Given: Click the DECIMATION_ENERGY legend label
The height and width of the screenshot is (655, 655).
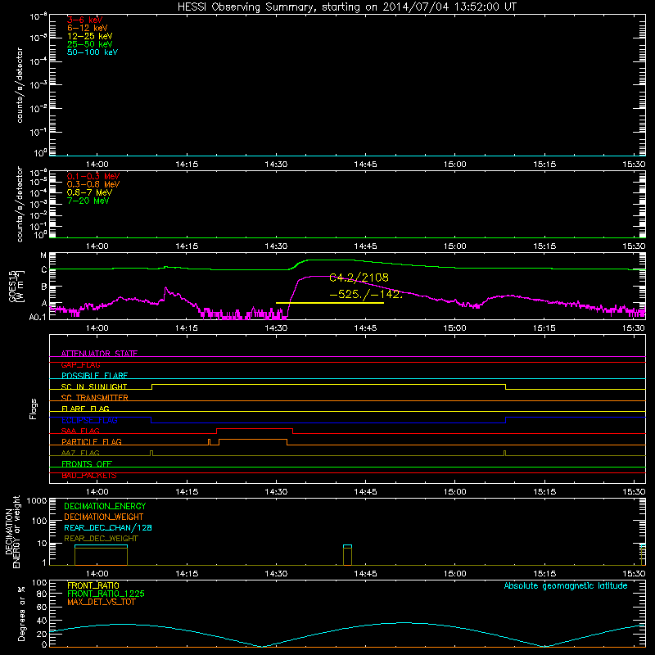Looking at the screenshot, I should pyautogui.click(x=105, y=506).
